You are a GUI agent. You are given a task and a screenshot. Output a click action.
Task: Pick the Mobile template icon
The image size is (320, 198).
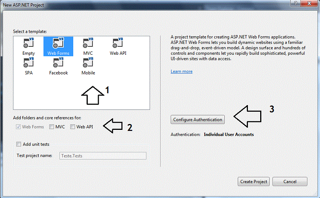click(88, 66)
